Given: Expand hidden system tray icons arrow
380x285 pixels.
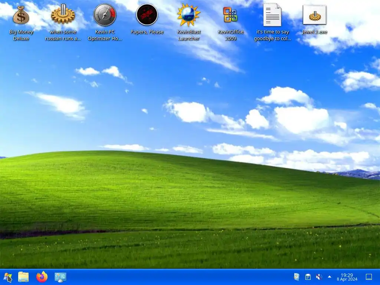Looking at the screenshot, I should [330, 276].
